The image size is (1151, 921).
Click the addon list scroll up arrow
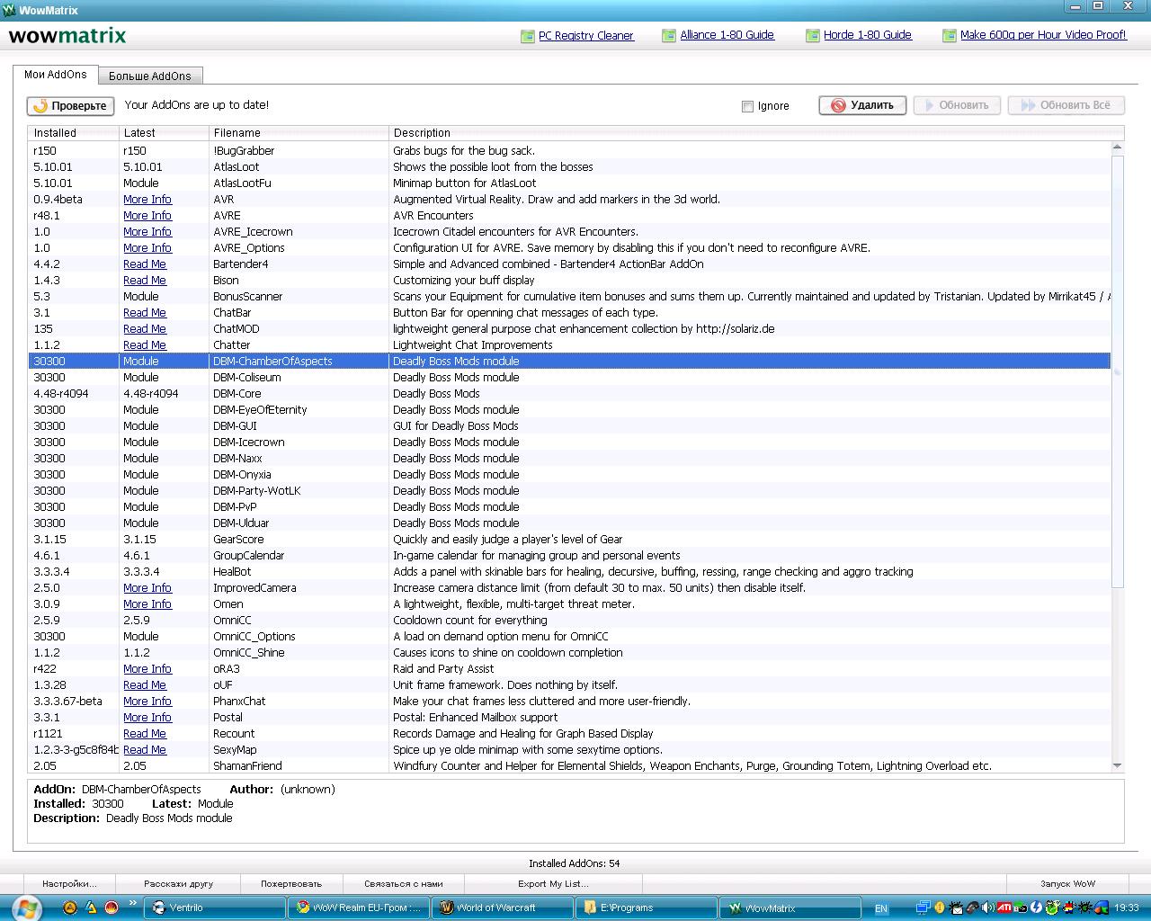[x=1118, y=148]
